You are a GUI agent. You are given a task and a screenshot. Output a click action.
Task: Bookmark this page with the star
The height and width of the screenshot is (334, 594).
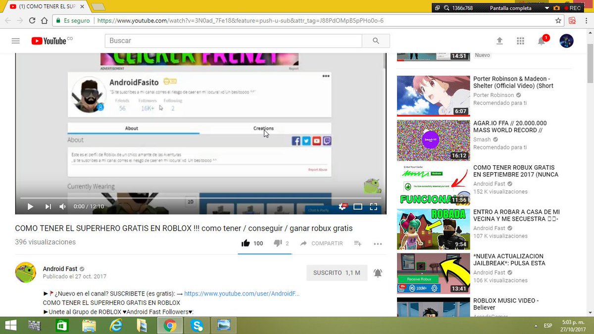point(558,21)
